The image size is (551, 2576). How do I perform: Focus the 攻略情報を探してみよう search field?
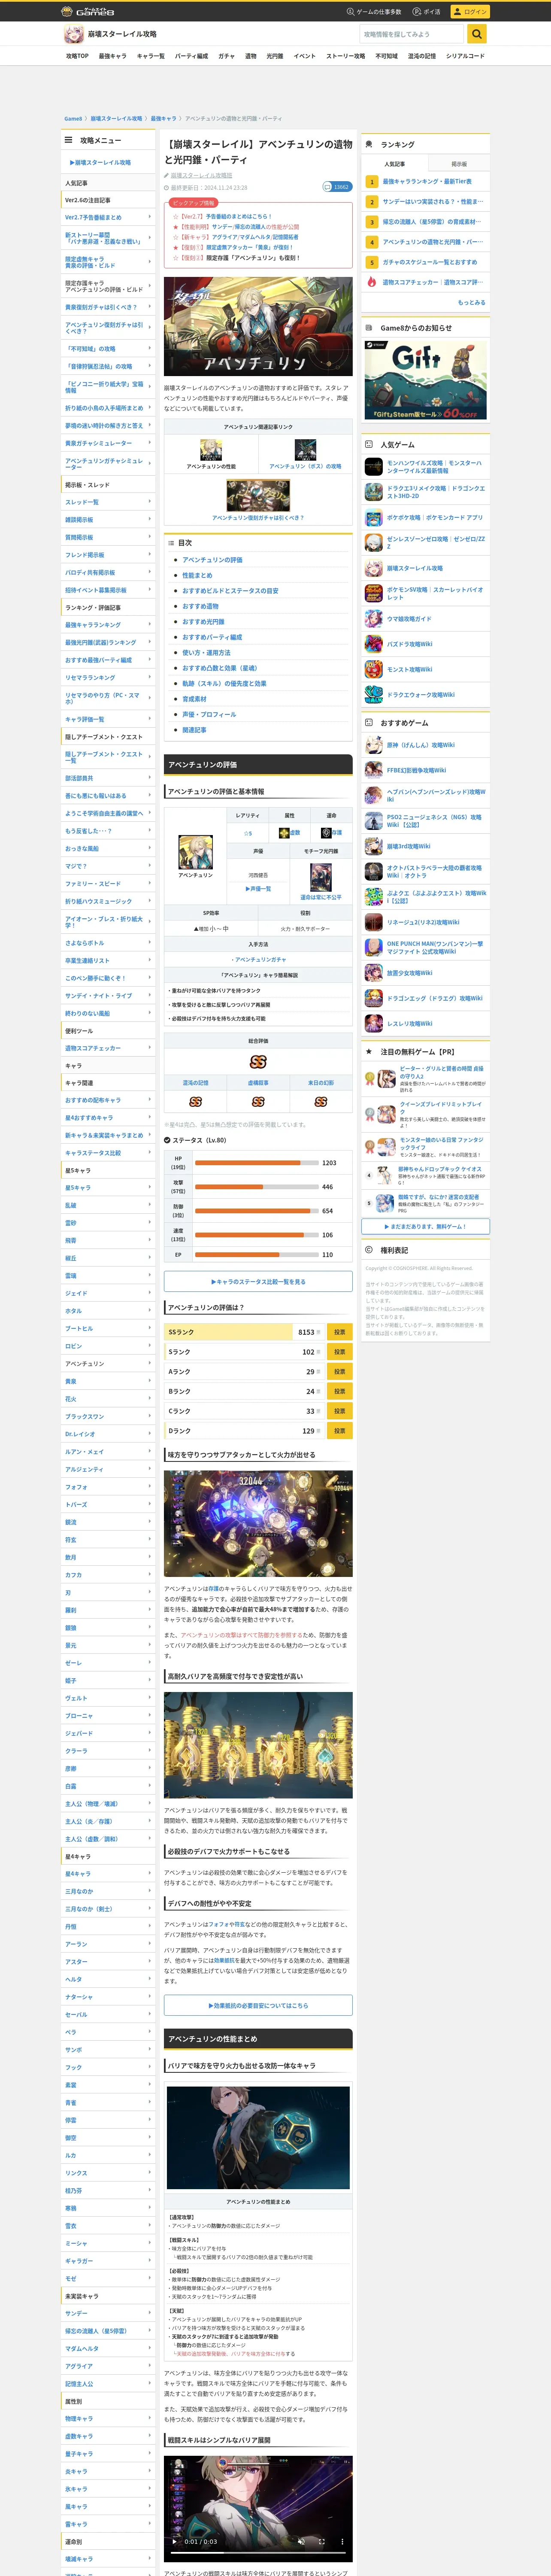[412, 34]
